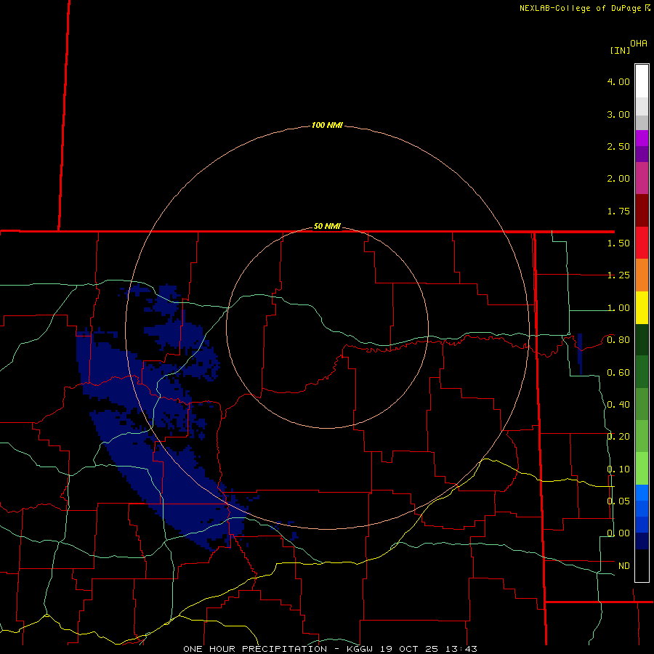Pick the navy swatch just above ND
654x654 pixels.
pos(642,541)
